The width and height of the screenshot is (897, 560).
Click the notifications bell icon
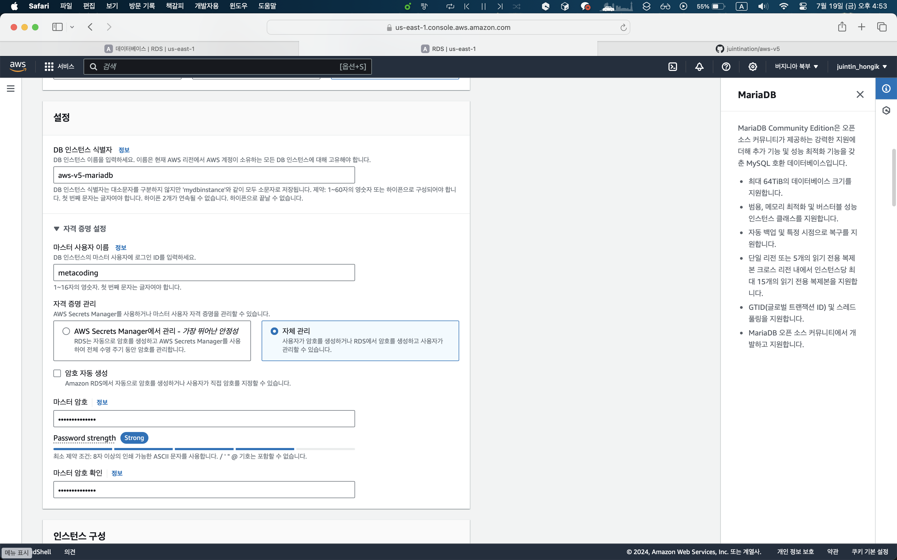coord(699,67)
